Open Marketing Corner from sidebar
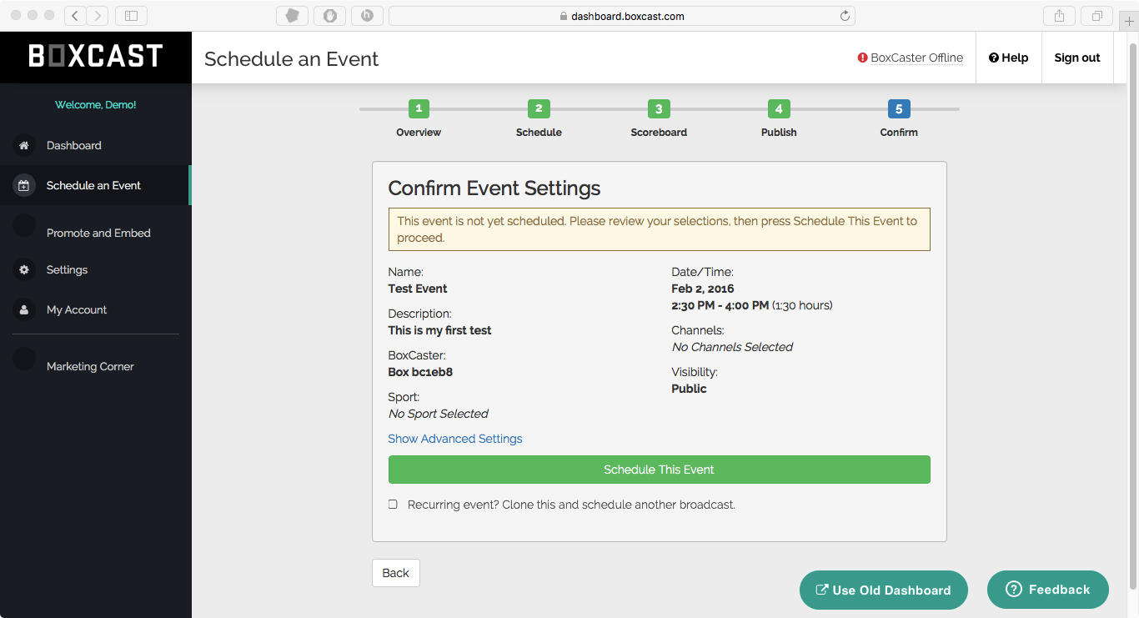The height and width of the screenshot is (618, 1139). click(90, 366)
